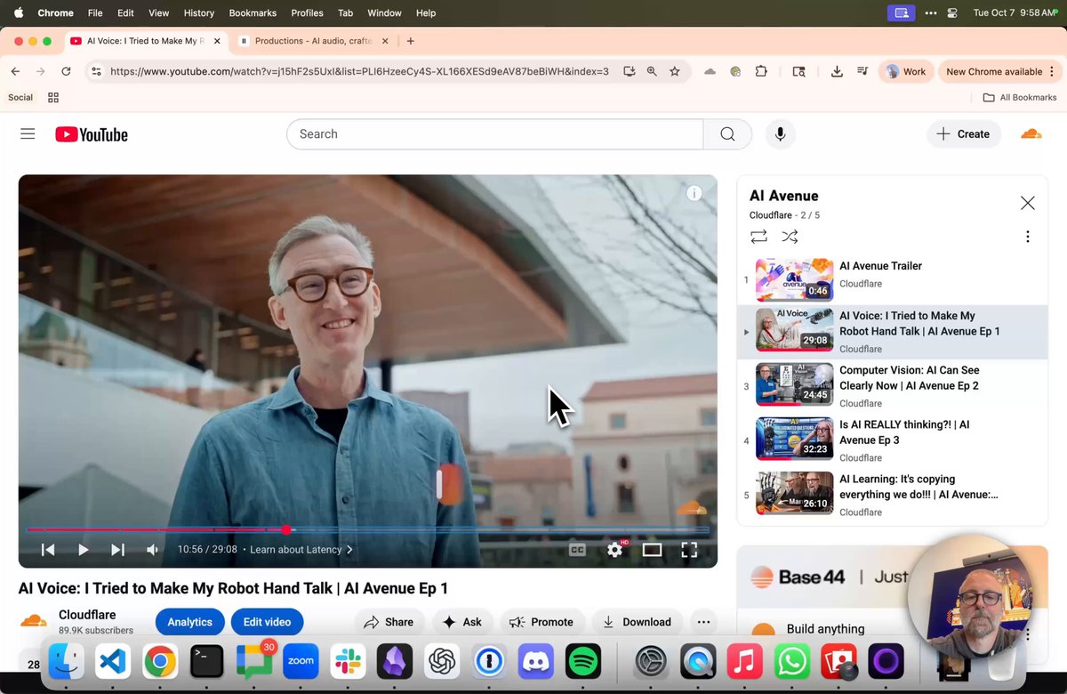
Task: Open Slack from the dock
Action: (348, 662)
